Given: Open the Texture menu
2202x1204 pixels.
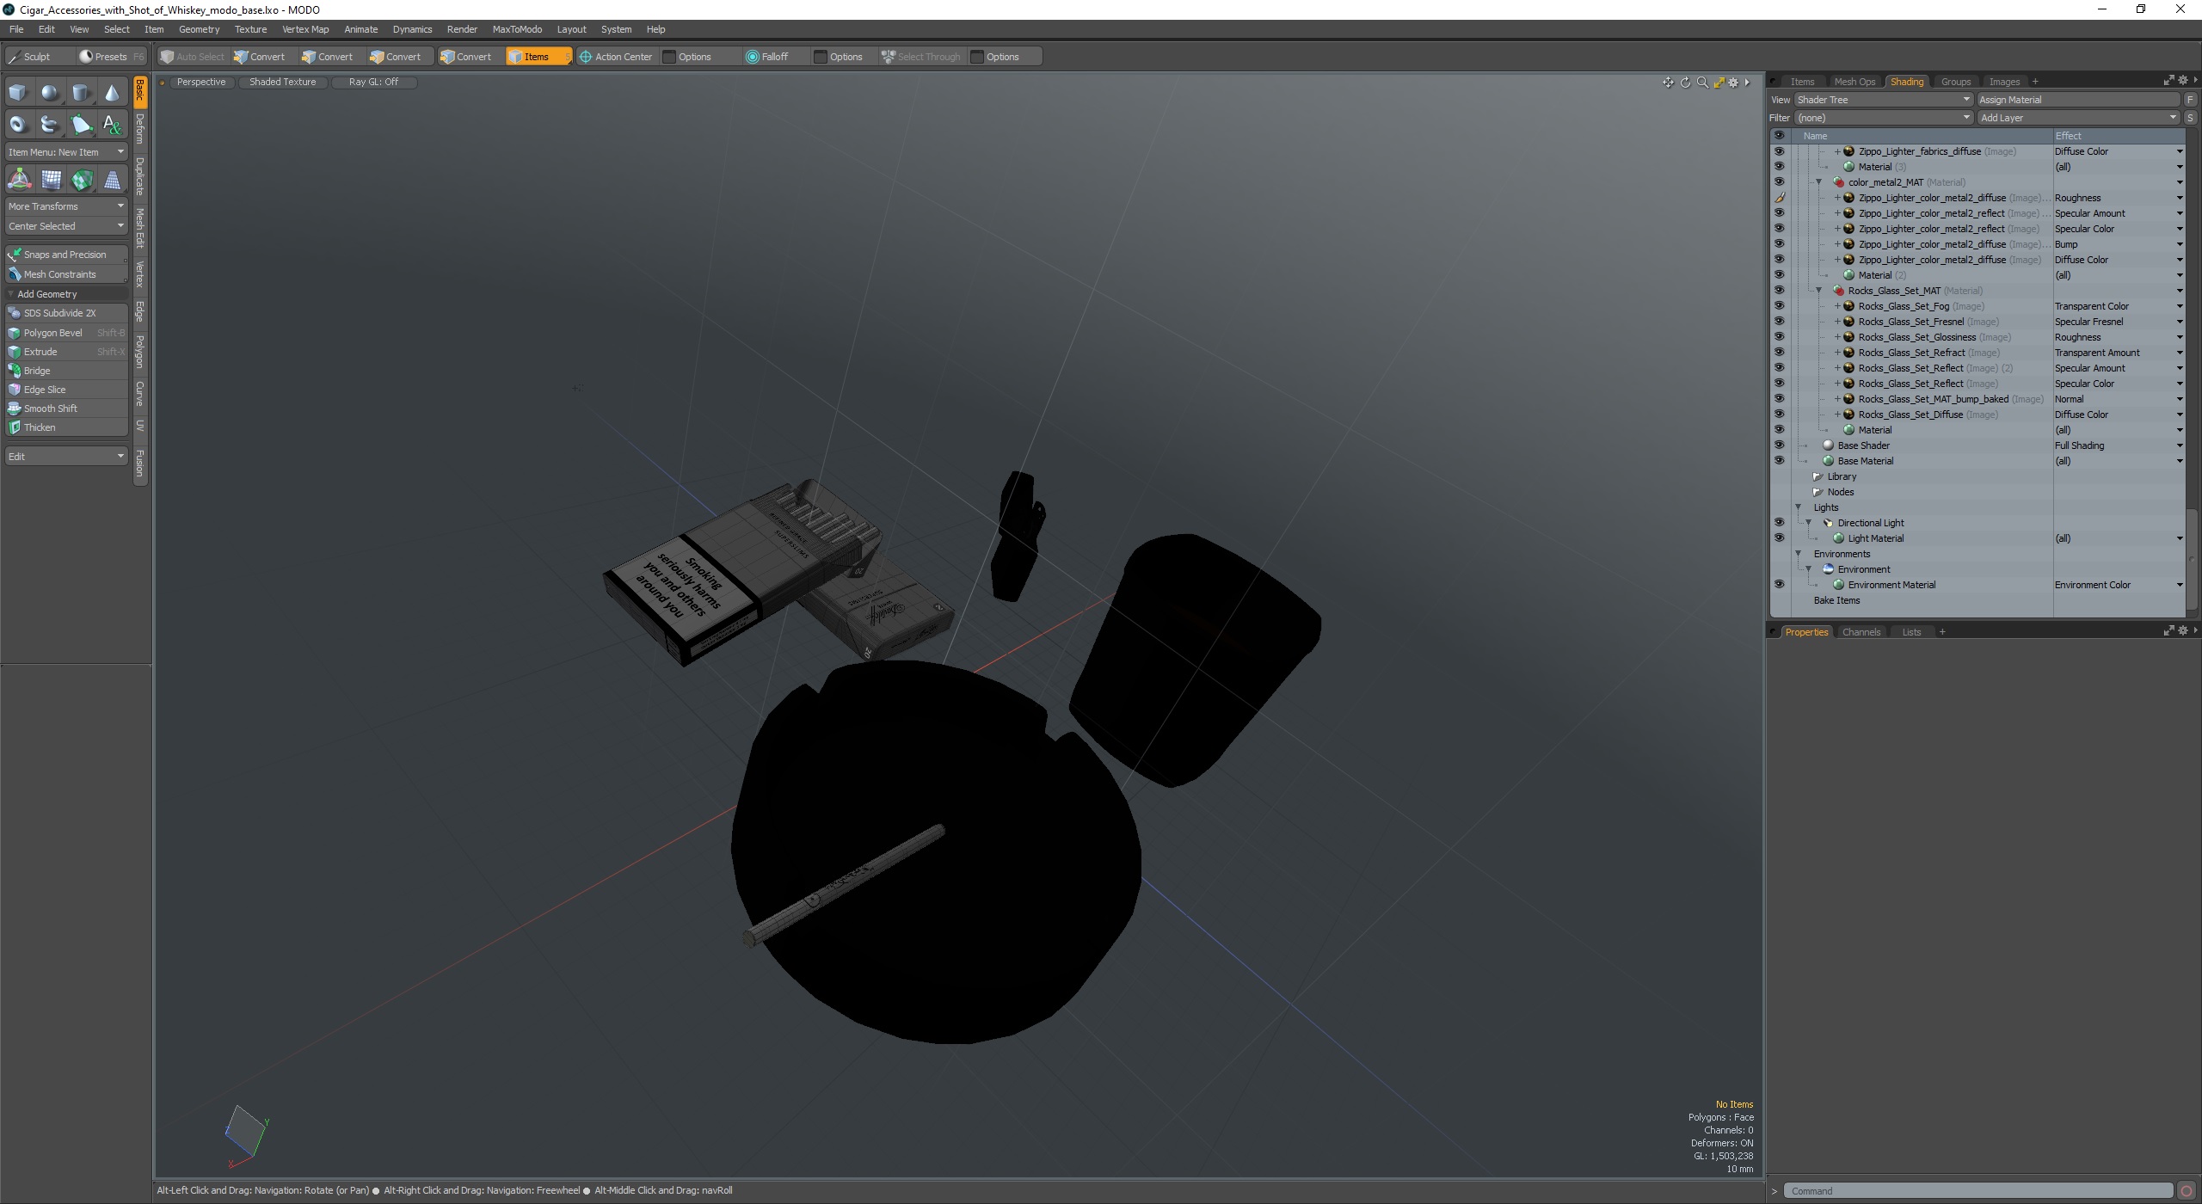Looking at the screenshot, I should (x=250, y=29).
